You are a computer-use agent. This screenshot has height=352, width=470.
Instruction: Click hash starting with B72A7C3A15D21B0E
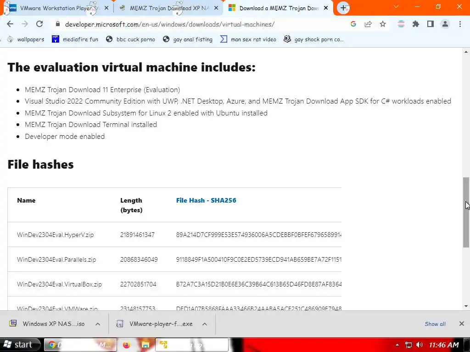click(x=259, y=284)
